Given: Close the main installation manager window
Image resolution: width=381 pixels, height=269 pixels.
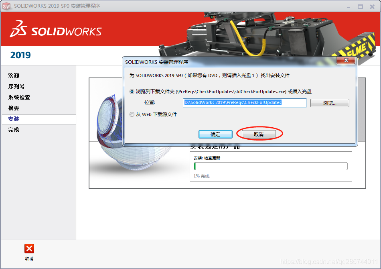Looking at the screenshot, I should pos(372,7).
